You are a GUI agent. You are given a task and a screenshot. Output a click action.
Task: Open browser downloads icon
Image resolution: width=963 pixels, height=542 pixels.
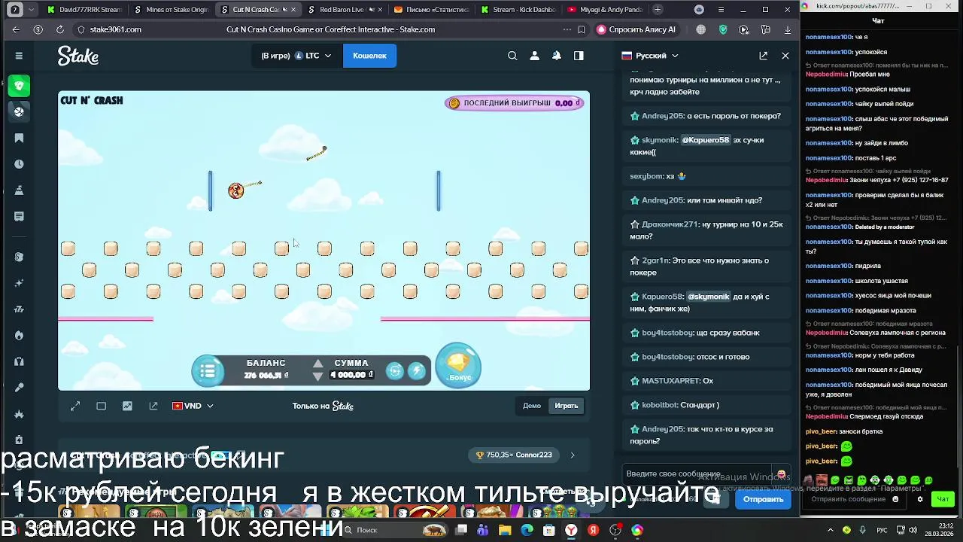point(788,29)
